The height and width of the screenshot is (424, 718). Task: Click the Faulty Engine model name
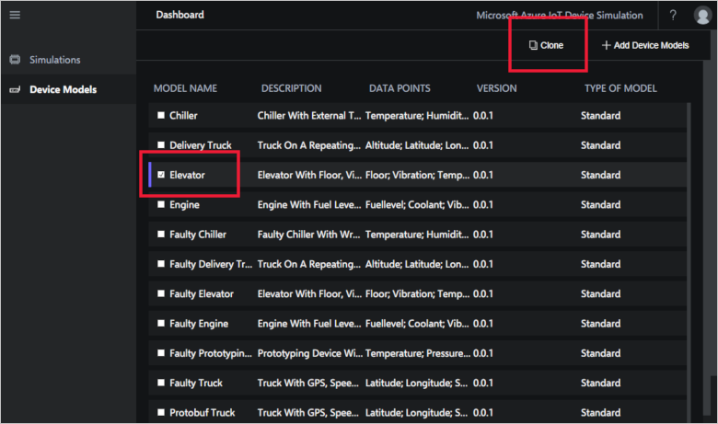(199, 324)
